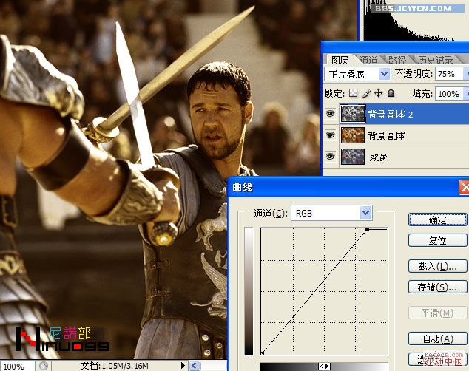Toggle lock transparent pixels icon
The width and height of the screenshot is (469, 371).
point(353,93)
